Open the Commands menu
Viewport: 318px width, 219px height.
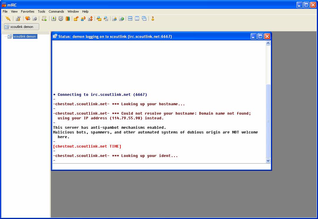[56, 11]
